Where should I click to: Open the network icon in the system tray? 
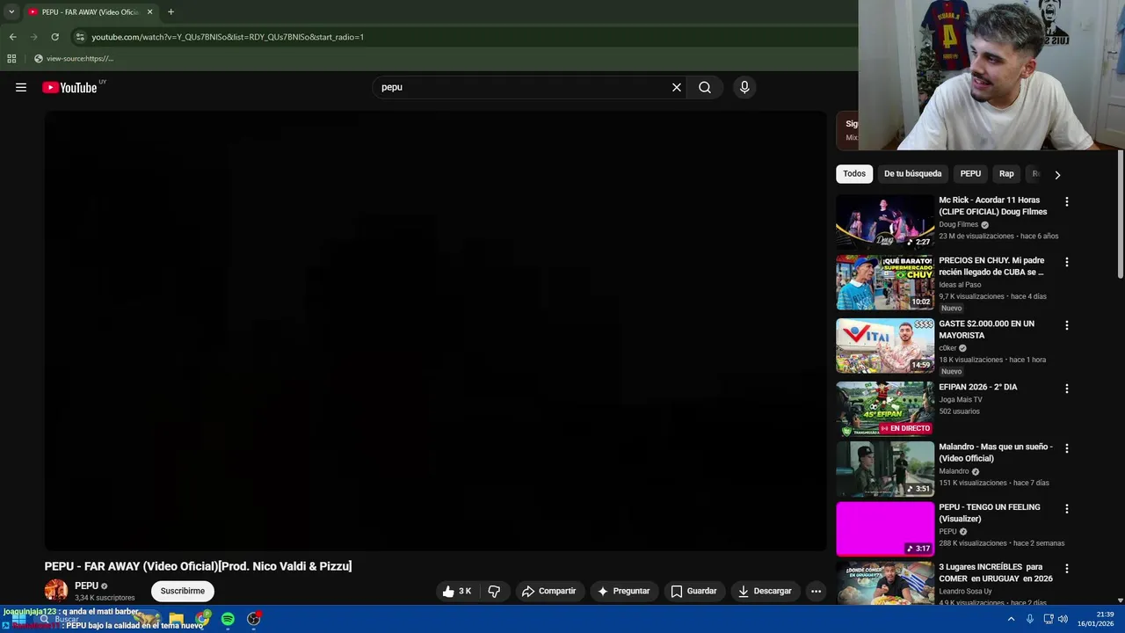[x=1049, y=619]
